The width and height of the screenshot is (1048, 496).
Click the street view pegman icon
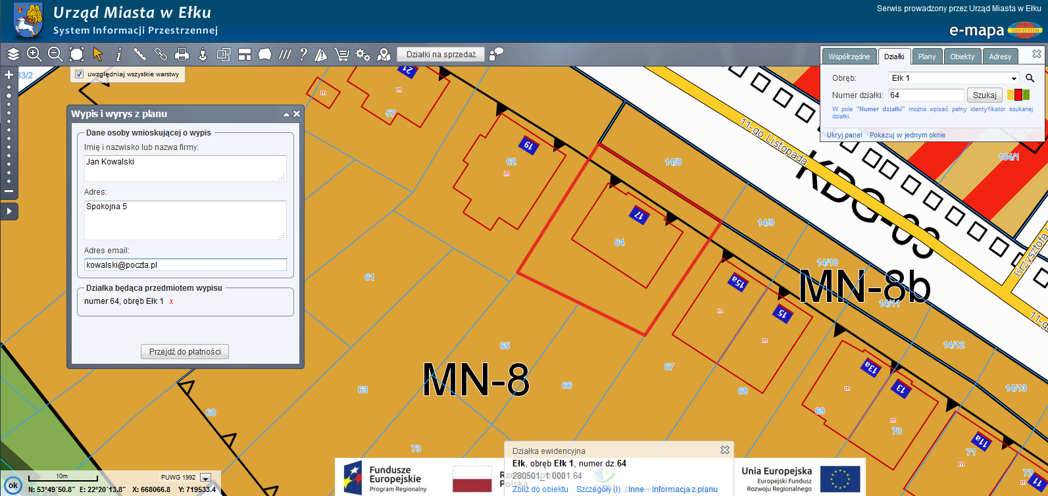point(203,55)
